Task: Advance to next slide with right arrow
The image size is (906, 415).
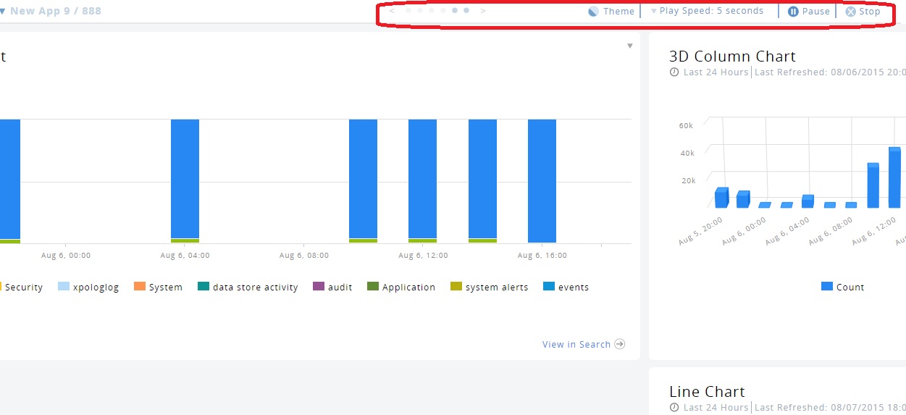Action: (x=484, y=11)
